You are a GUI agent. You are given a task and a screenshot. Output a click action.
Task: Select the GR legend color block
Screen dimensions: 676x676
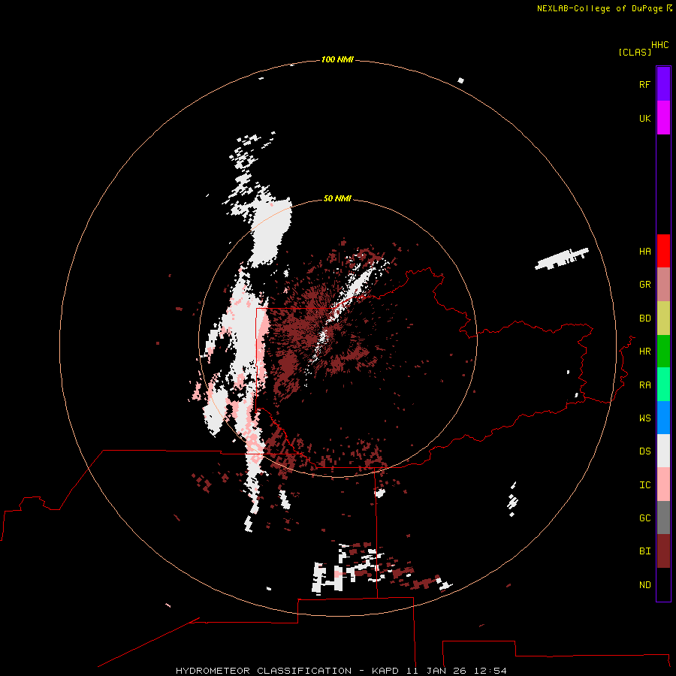(663, 285)
